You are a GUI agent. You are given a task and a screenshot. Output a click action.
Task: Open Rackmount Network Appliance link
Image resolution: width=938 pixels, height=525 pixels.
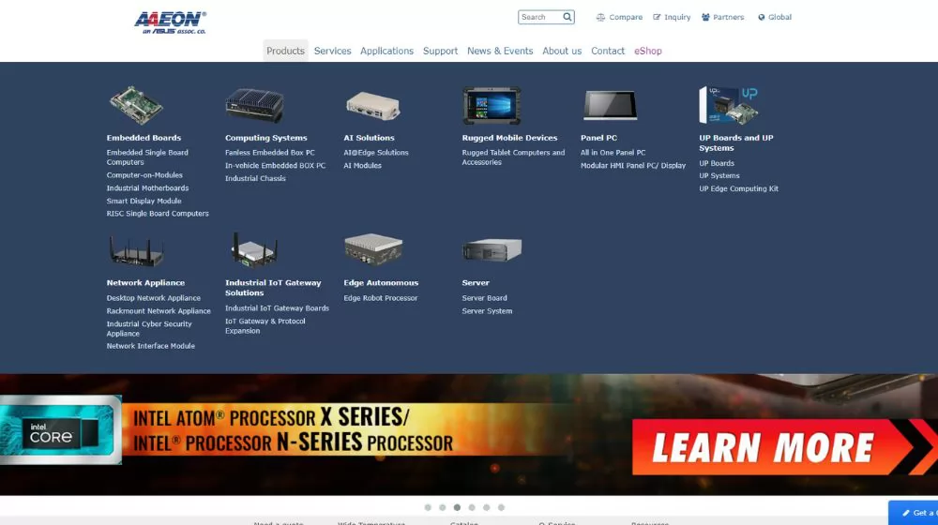(159, 311)
